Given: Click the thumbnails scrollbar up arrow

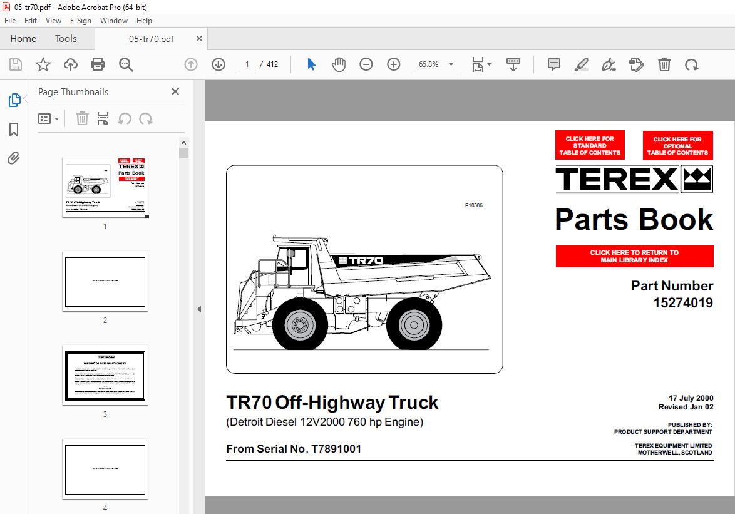Looking at the screenshot, I should (184, 143).
